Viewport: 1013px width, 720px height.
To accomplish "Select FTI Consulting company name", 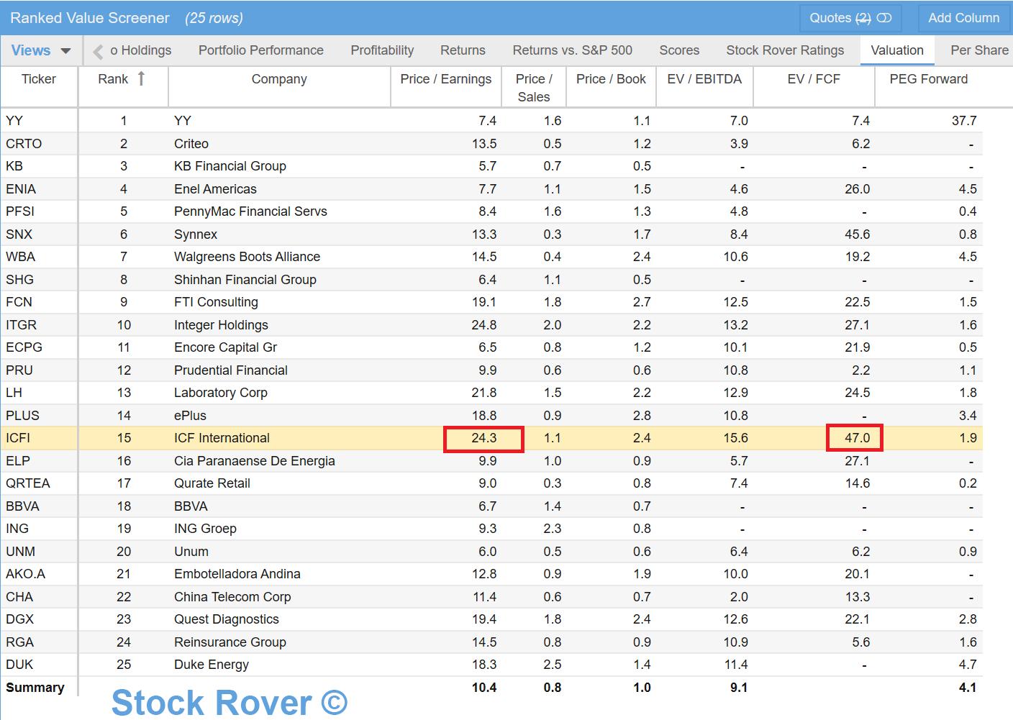I will click(216, 302).
